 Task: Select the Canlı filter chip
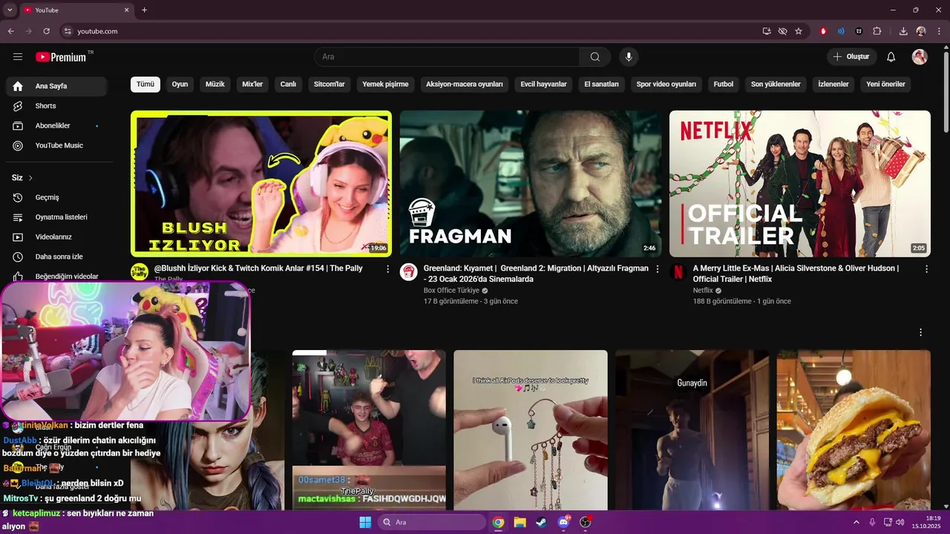click(288, 85)
